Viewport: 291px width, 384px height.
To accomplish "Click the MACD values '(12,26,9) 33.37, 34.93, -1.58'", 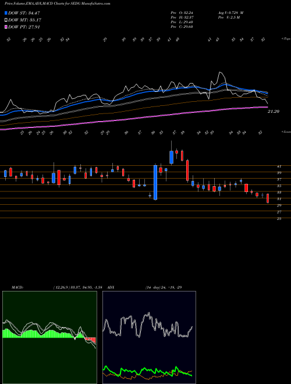I will 77,287.
